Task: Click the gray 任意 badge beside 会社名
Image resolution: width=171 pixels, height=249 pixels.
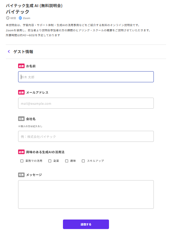Action: click(21, 119)
